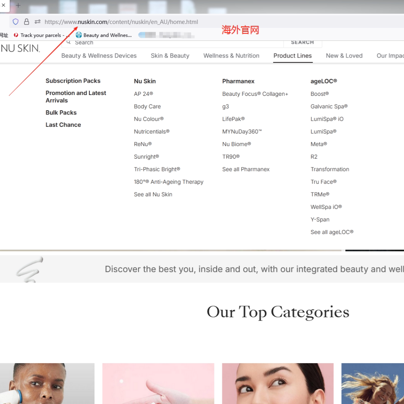
Task: Click the SEARCH button
Action: pyautogui.click(x=303, y=43)
